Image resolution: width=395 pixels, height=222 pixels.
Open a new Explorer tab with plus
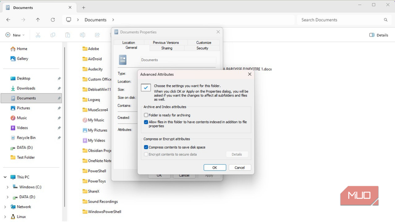tap(83, 7)
